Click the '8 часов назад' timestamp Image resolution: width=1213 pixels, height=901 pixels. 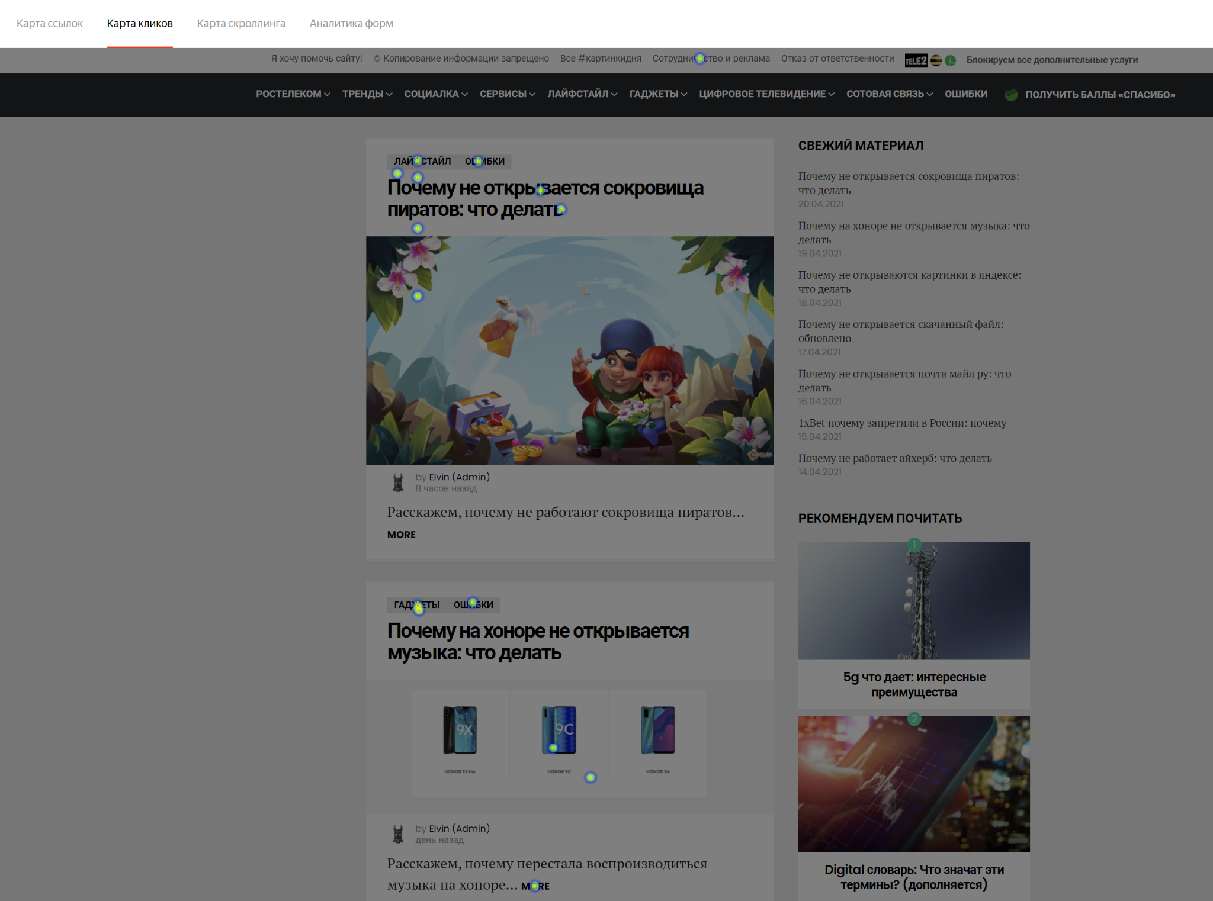pyautogui.click(x=446, y=488)
